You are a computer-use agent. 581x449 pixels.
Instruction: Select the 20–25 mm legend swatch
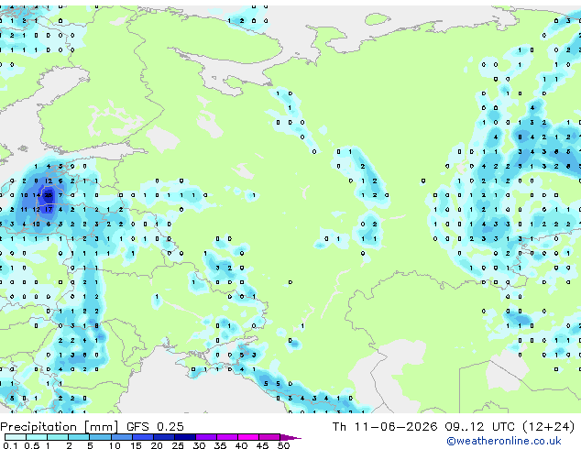click(163, 437)
